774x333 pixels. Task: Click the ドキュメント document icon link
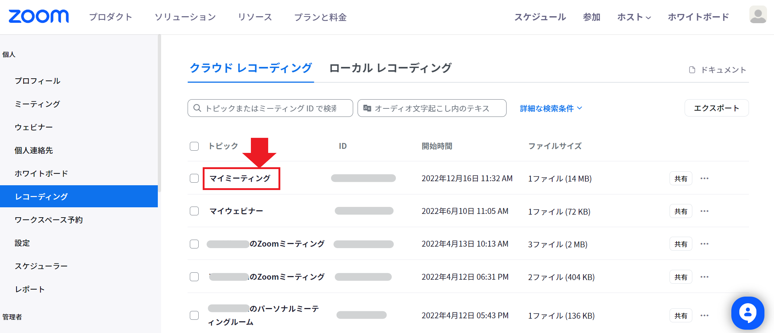(x=717, y=70)
